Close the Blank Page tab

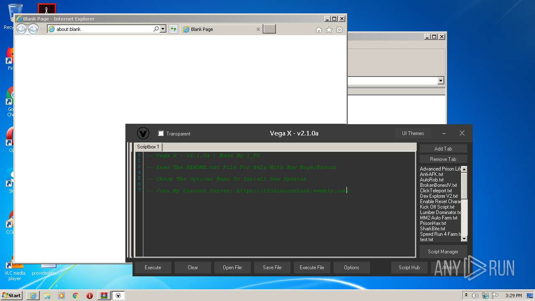coord(258,29)
